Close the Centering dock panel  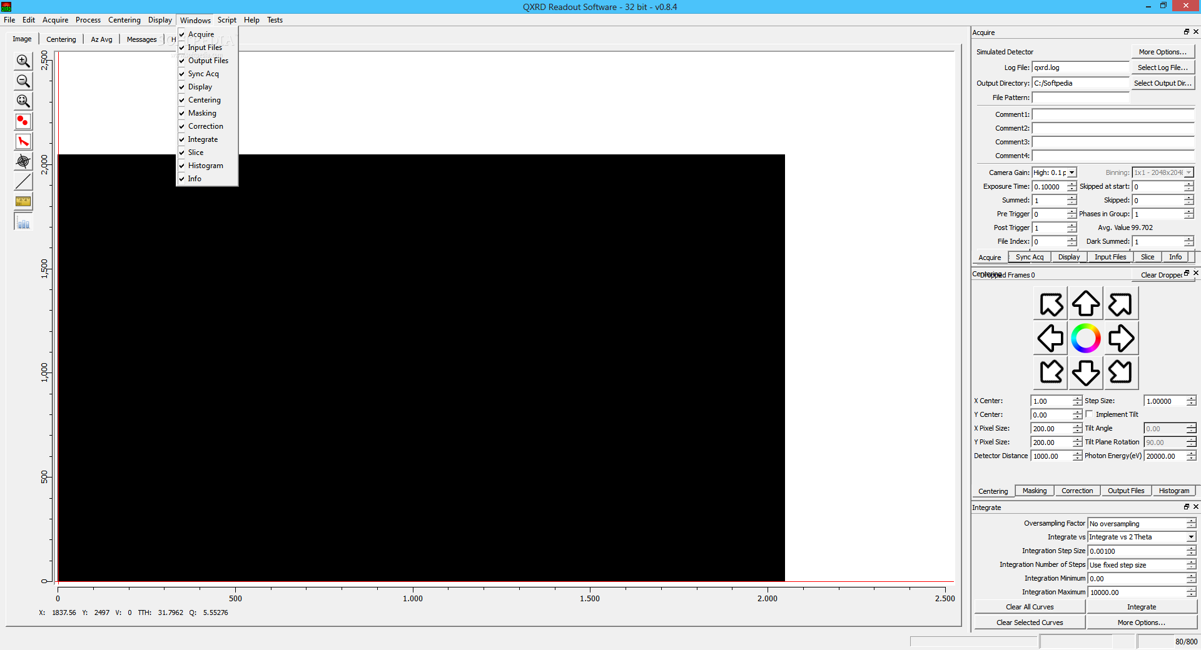(x=1196, y=273)
